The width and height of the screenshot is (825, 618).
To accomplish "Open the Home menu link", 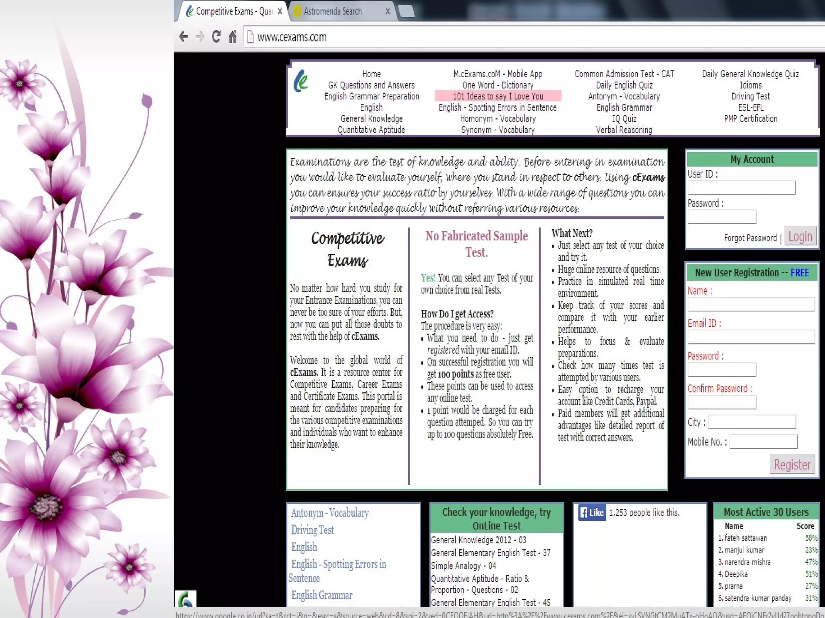I will pos(371,74).
